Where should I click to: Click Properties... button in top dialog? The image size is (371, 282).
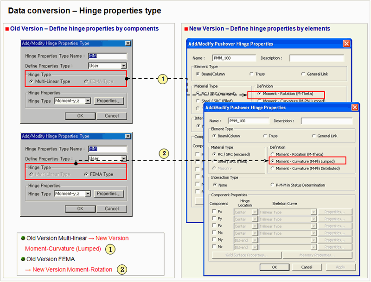(x=109, y=101)
